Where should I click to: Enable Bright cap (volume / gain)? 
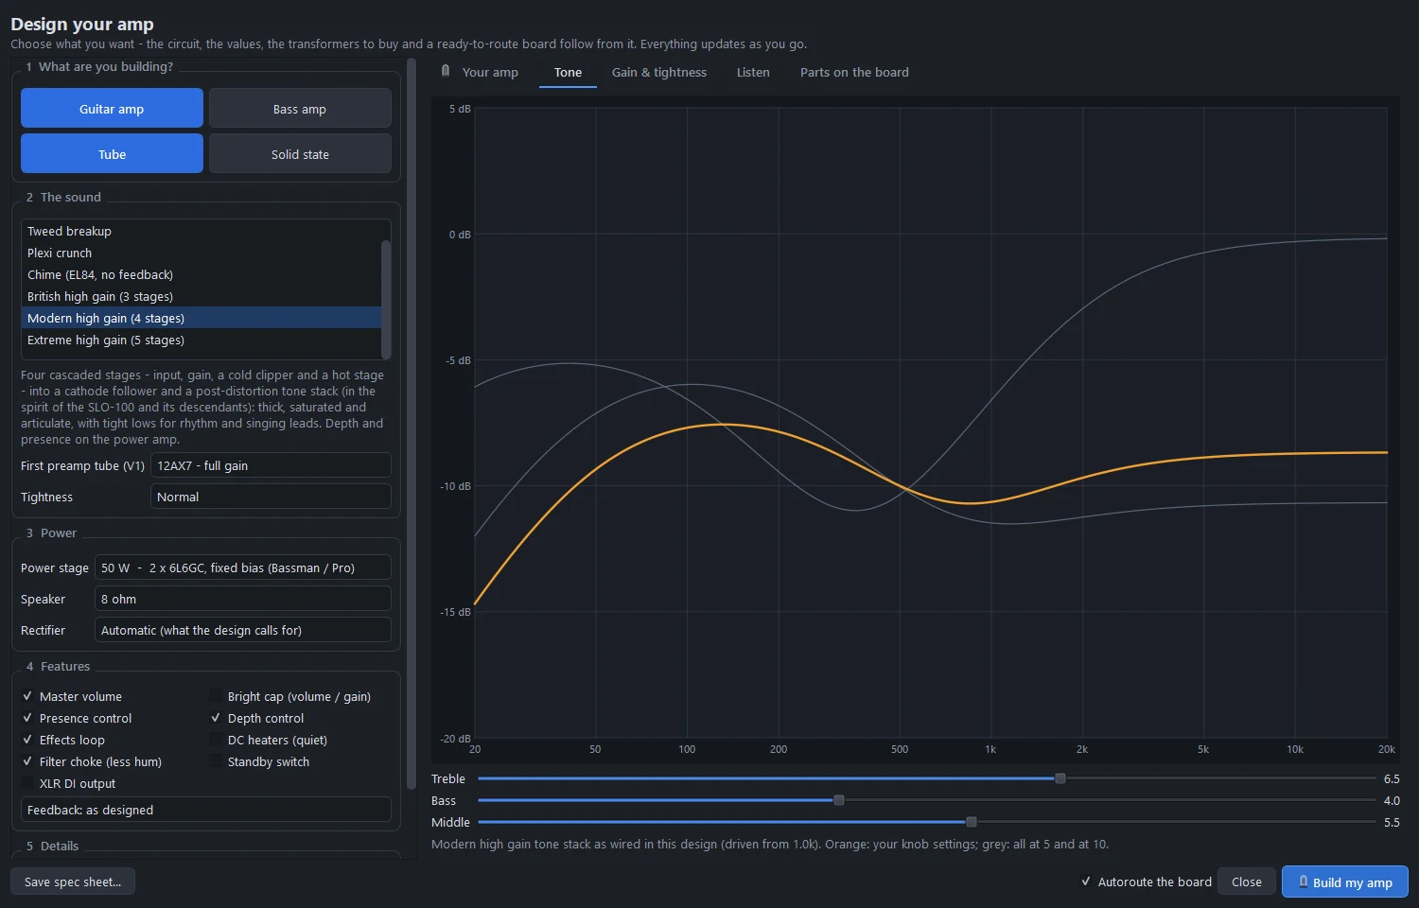[216, 696]
